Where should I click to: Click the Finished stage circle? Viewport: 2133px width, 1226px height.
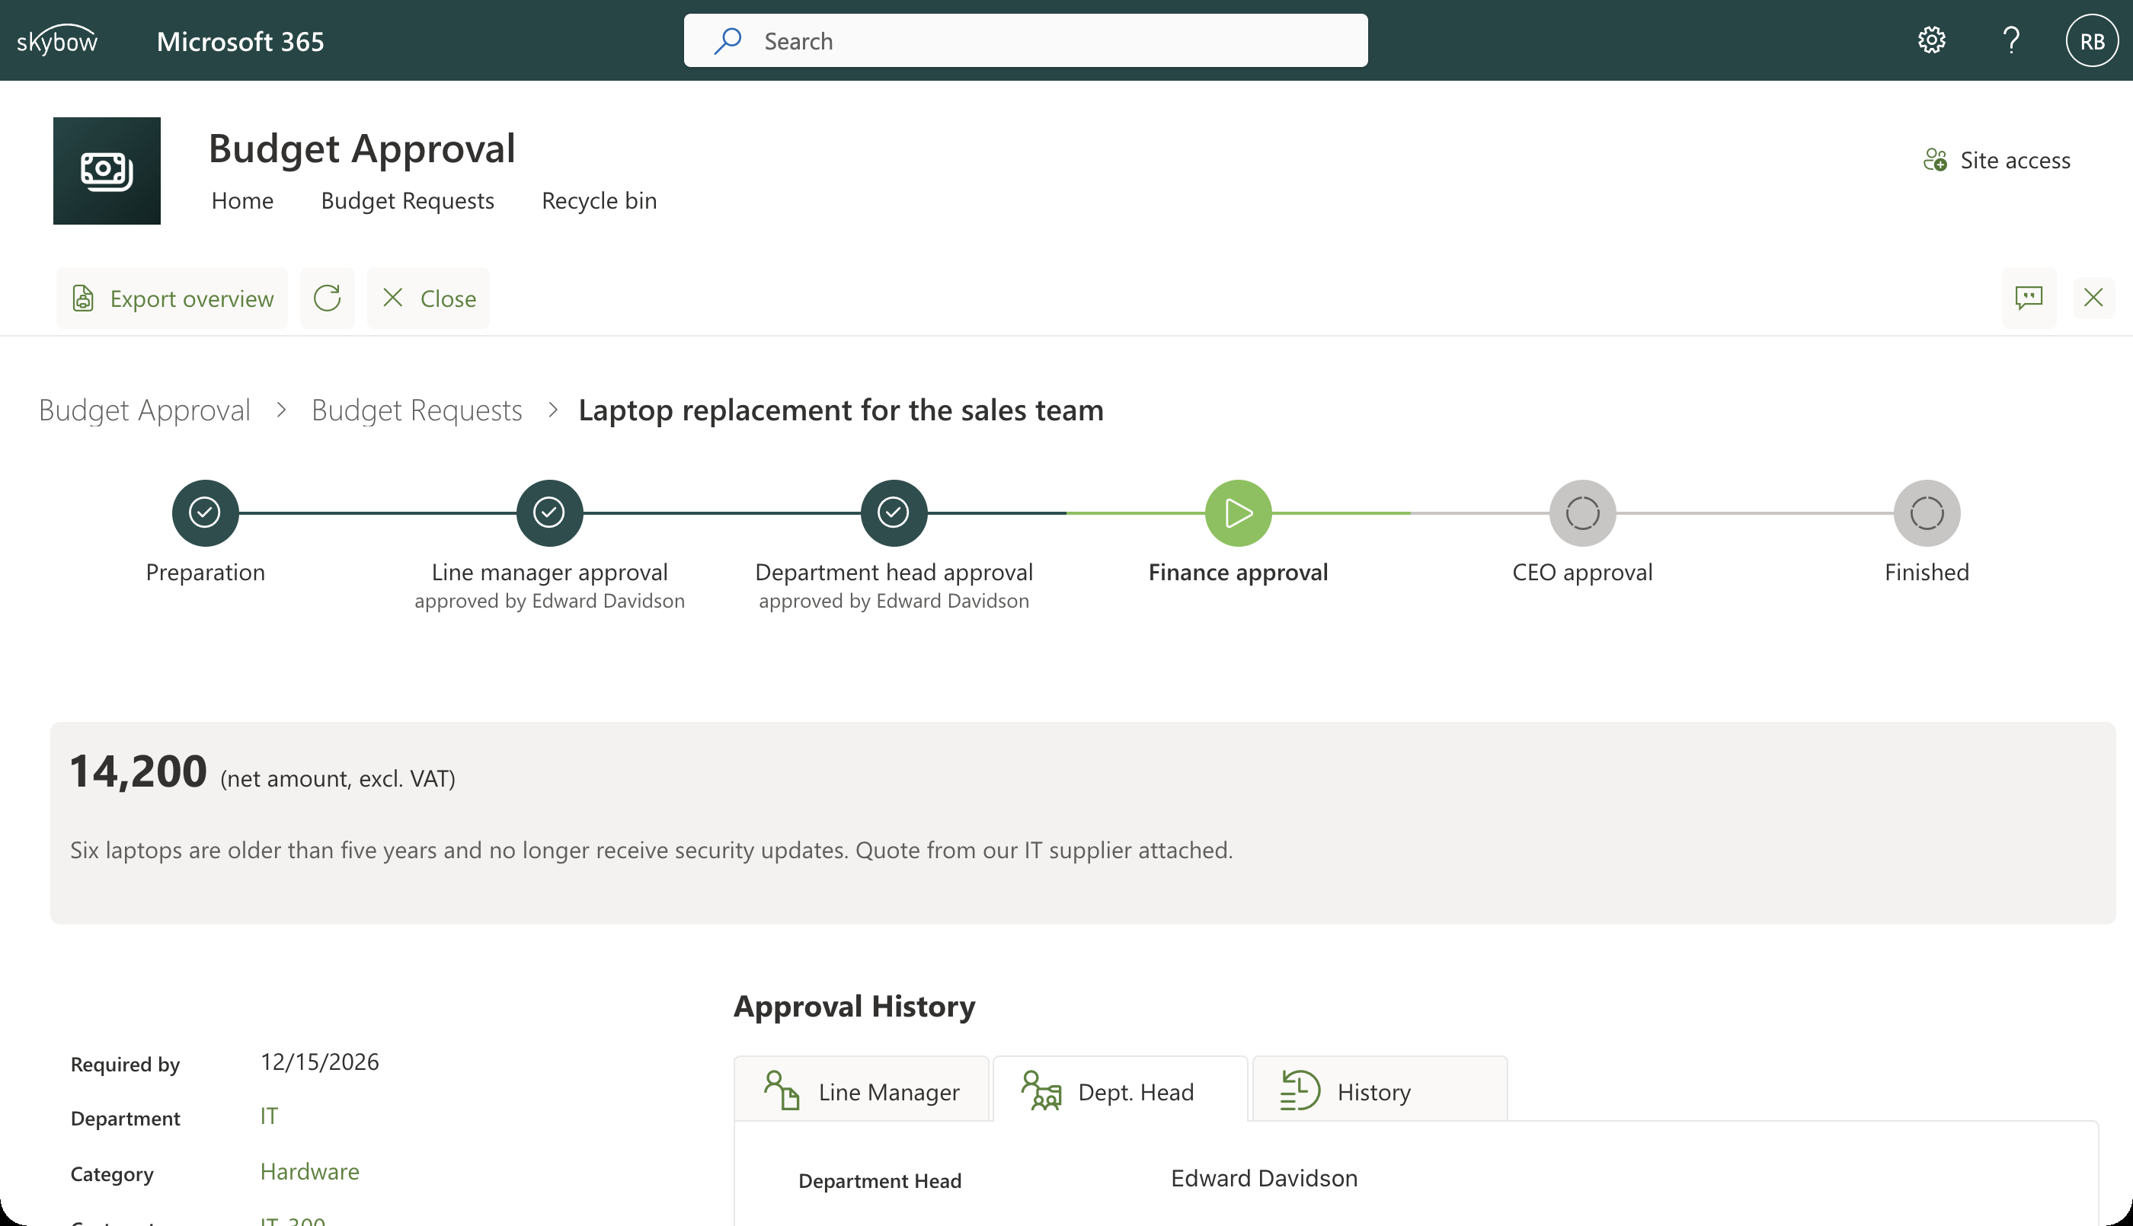click(1927, 512)
